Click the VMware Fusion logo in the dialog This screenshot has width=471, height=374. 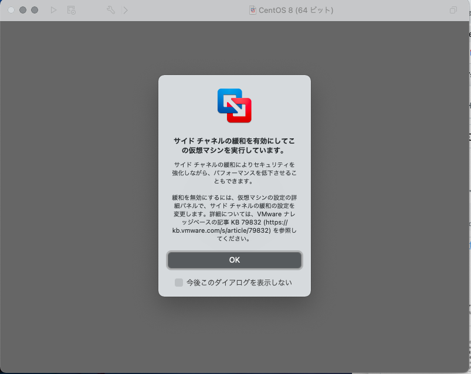[234, 106]
